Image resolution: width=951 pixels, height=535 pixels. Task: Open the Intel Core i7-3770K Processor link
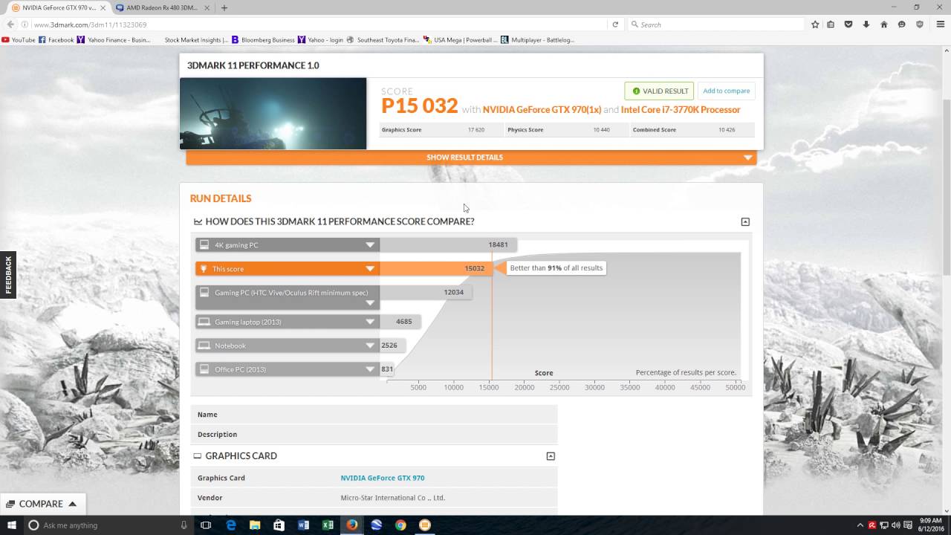click(x=681, y=109)
